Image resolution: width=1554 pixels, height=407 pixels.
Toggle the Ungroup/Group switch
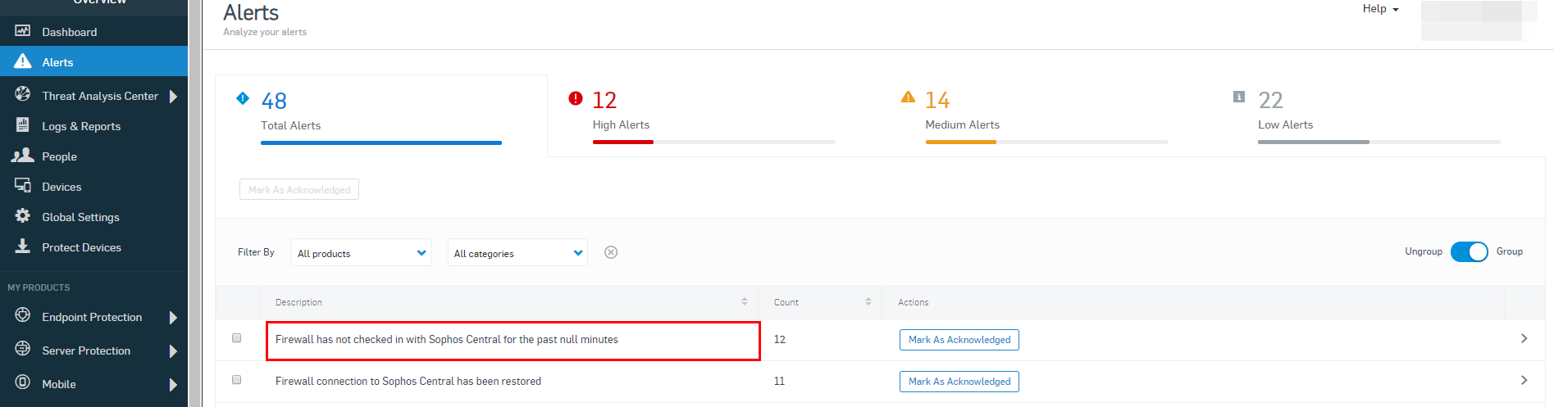click(1469, 252)
